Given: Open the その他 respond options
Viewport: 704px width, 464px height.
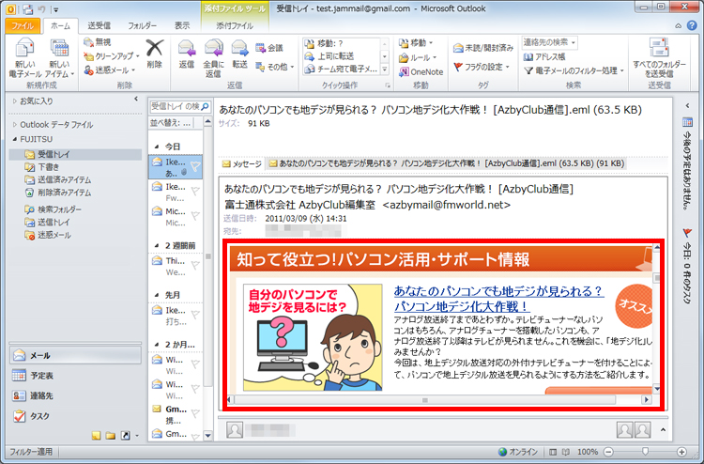Looking at the screenshot, I should (x=274, y=67).
